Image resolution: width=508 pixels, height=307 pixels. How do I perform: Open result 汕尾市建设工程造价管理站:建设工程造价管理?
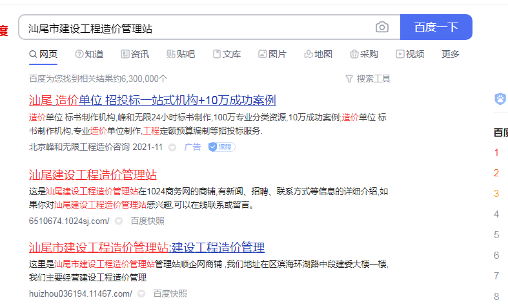tap(147, 248)
